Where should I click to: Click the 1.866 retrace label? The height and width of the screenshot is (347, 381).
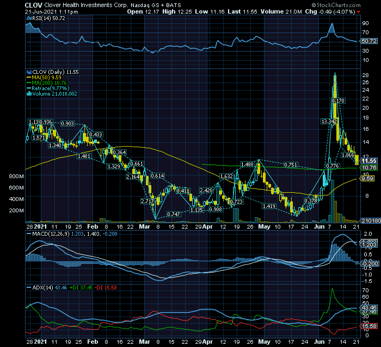pyautogui.click(x=348, y=155)
